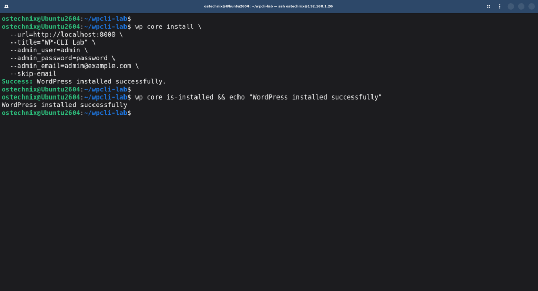538x291 pixels.
Task: Click the '--admin_email=admin@example.com \' line
Action: 74,66
